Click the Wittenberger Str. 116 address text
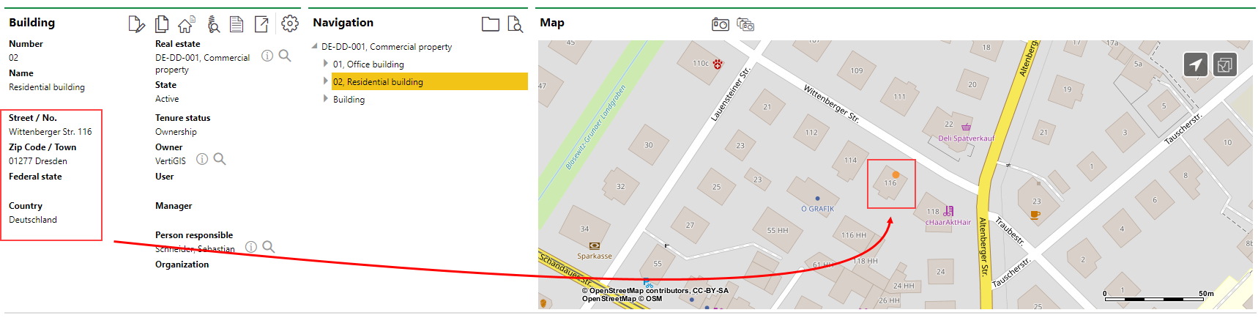Image resolution: width=1258 pixels, height=318 pixels. [x=51, y=132]
